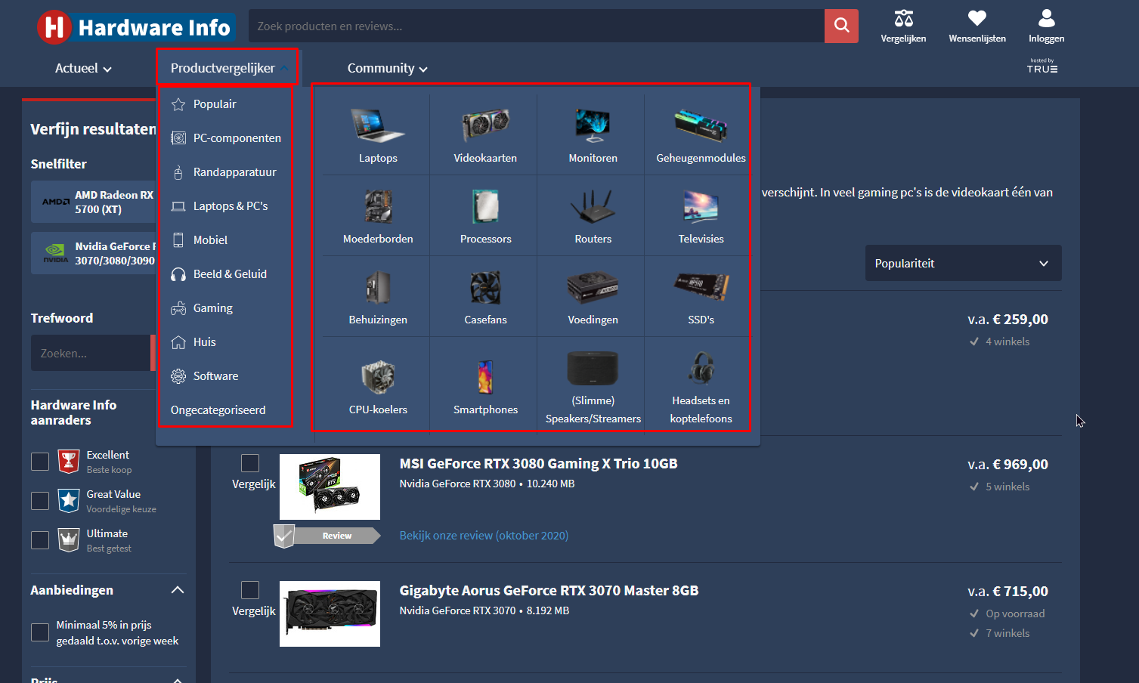Image resolution: width=1139 pixels, height=683 pixels.
Task: Click the Review badge under MSI card
Action: (327, 536)
